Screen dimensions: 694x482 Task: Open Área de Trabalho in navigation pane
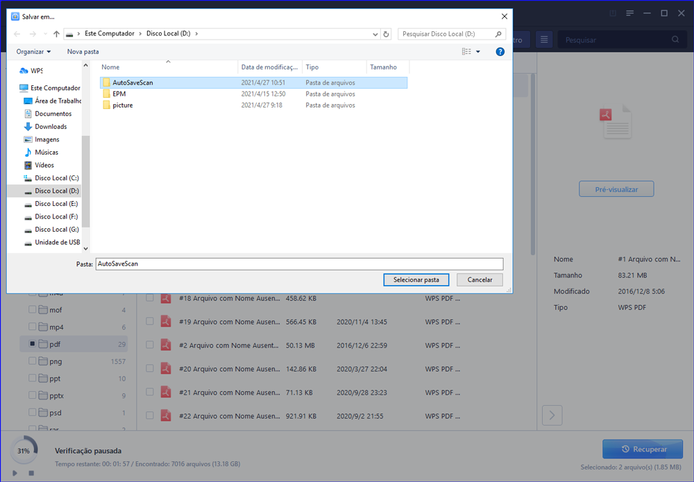52,101
